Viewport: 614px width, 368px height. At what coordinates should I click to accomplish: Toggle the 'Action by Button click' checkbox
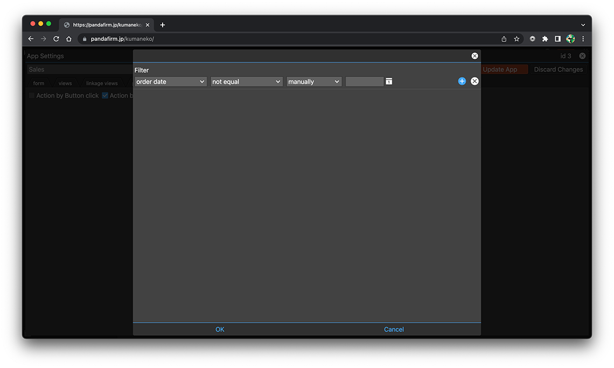coord(32,95)
